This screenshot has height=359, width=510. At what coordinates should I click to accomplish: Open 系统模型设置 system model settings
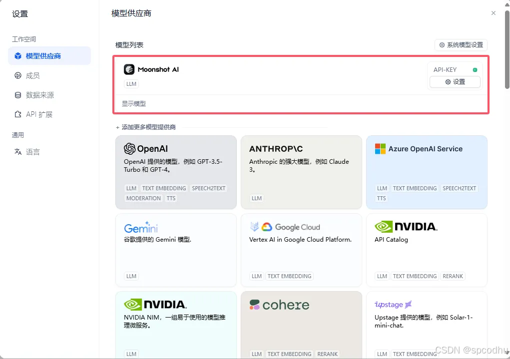click(x=461, y=45)
